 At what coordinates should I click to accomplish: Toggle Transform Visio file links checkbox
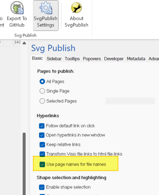coord(42,154)
